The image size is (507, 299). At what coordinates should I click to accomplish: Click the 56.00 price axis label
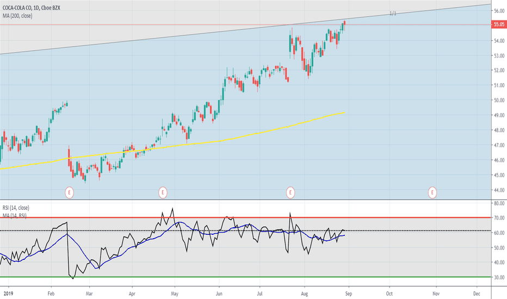pos(499,11)
